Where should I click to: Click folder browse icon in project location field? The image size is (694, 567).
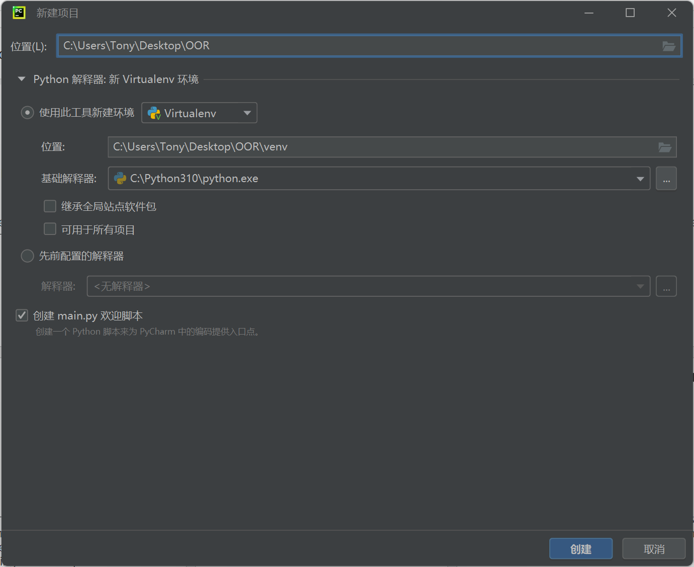point(669,46)
